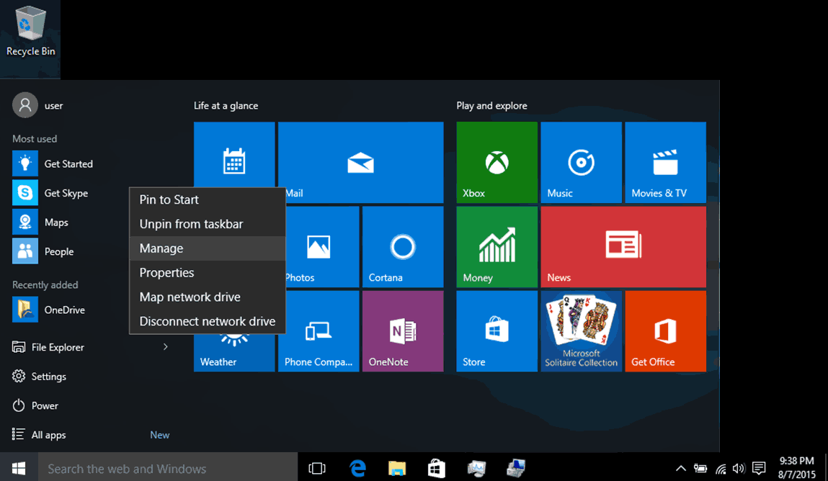828x481 pixels.
Task: Click the Windows Start button
Action: pos(19,468)
